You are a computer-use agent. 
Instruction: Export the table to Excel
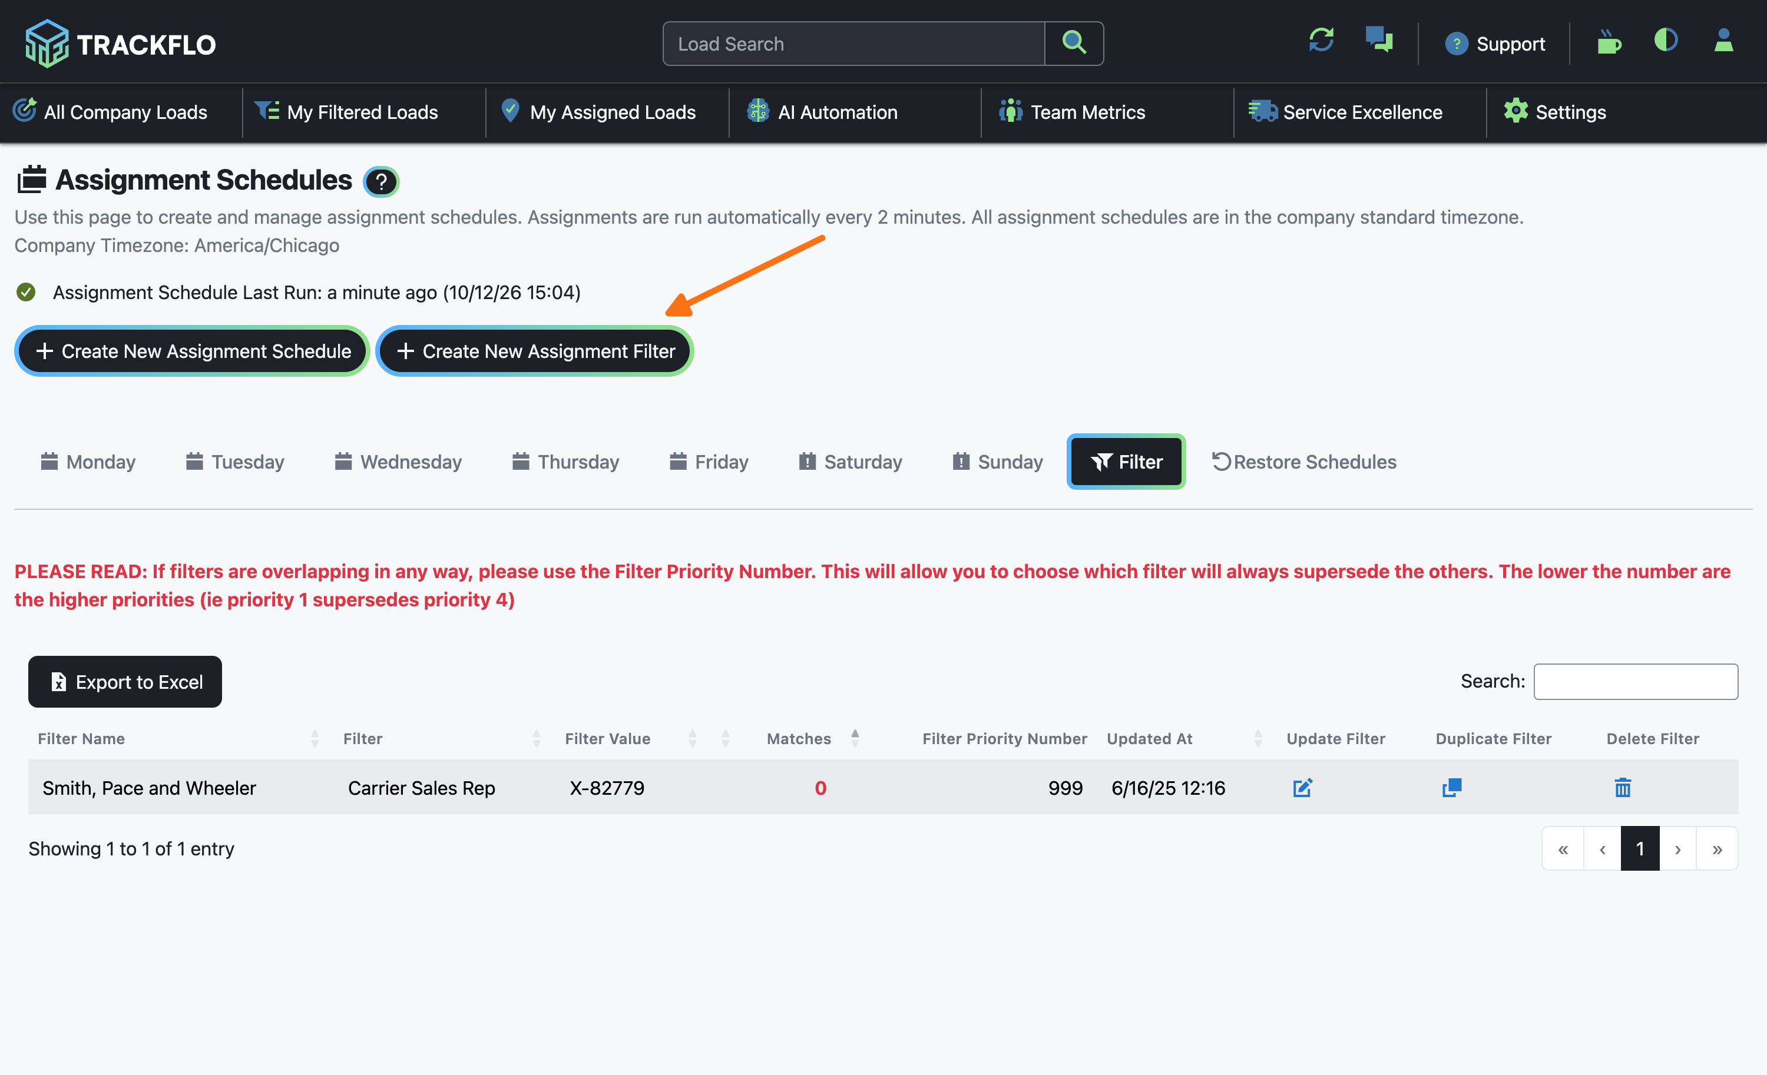point(125,682)
